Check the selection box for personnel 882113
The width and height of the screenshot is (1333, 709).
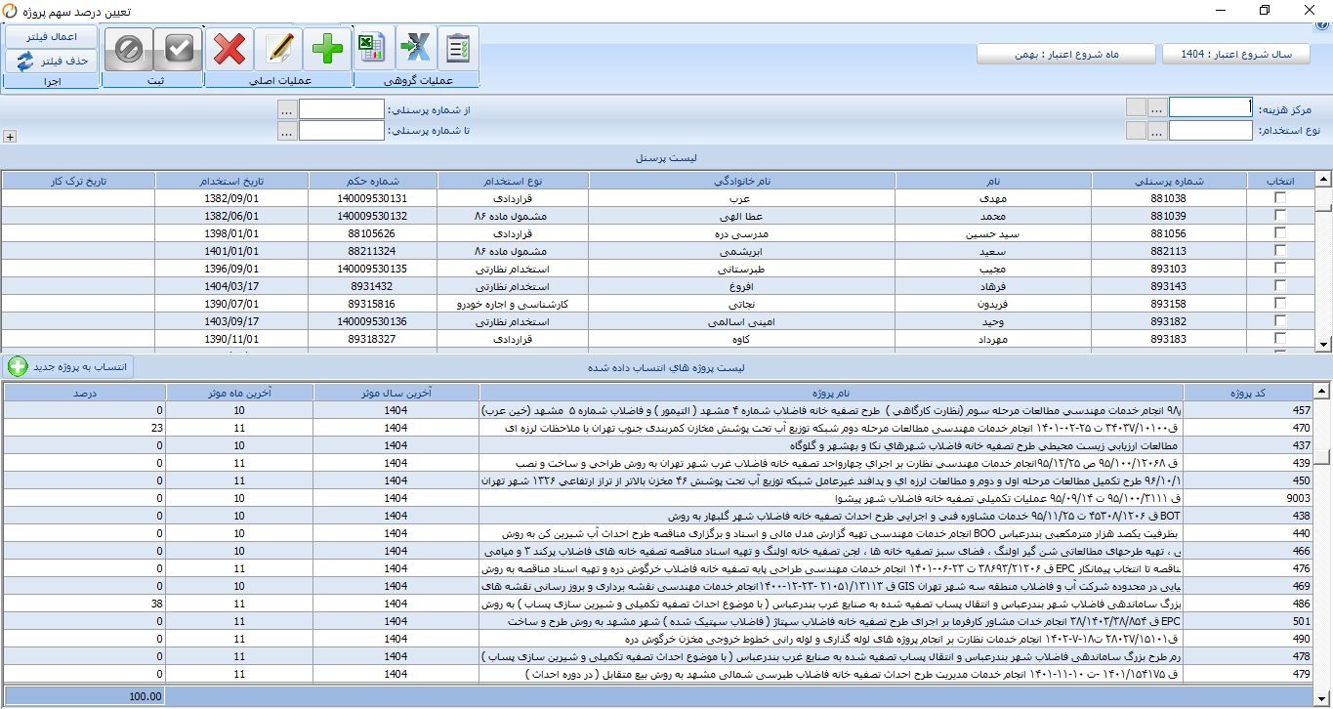[x=1280, y=250]
